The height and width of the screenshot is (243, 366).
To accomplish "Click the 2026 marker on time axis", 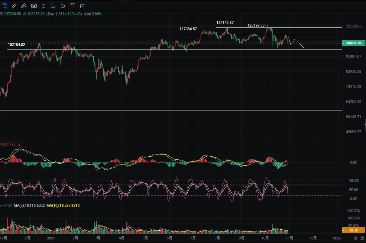I will (337, 238).
